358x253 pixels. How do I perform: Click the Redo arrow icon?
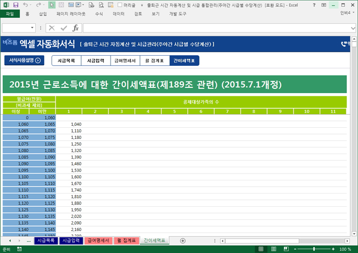pyautogui.click(x=38, y=4)
